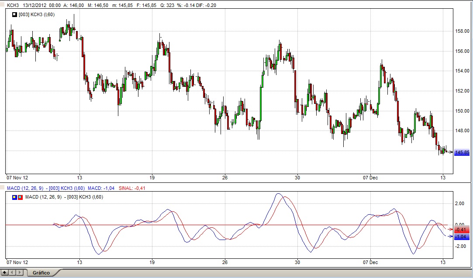Screen dimensions: 473x278
Task: Click the 2.00 label on the MACD axis
Action: (460, 203)
